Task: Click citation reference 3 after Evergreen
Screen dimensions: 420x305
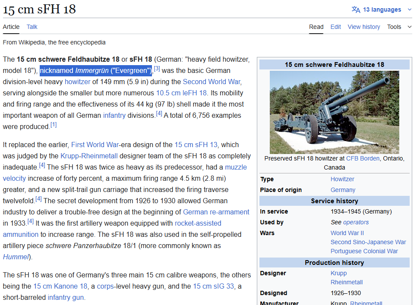Action: [157, 69]
